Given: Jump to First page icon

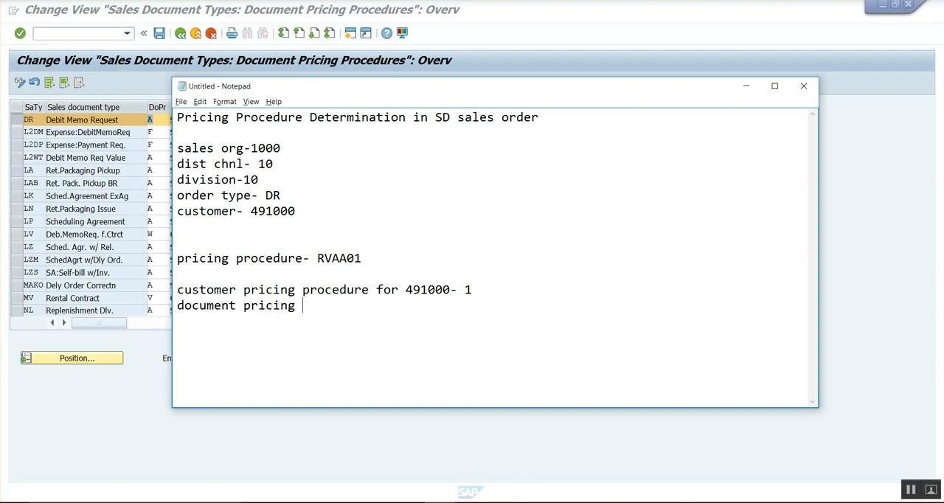Looking at the screenshot, I should (x=283, y=33).
